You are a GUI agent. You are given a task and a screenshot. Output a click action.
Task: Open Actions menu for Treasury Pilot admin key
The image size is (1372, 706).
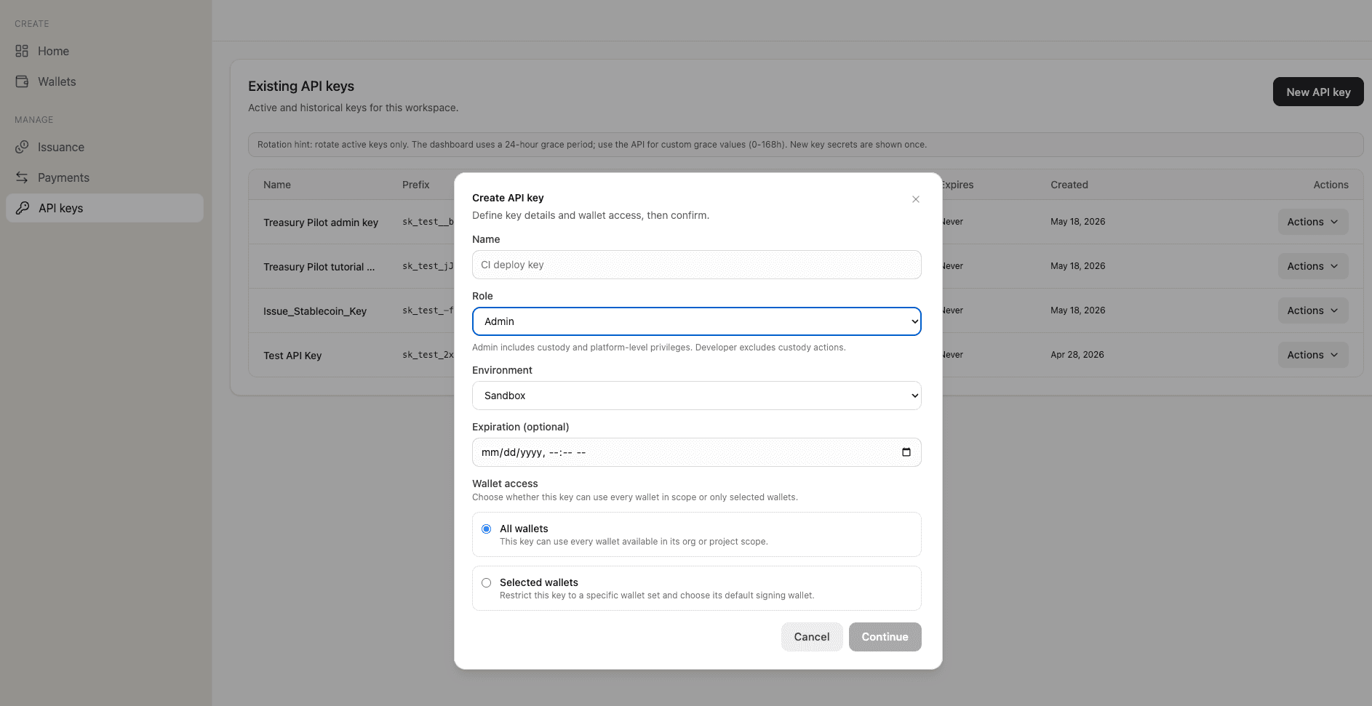[1313, 222]
